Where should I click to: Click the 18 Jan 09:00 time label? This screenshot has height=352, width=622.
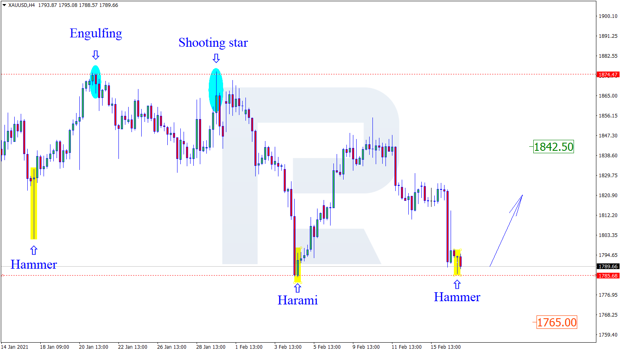(x=55, y=347)
